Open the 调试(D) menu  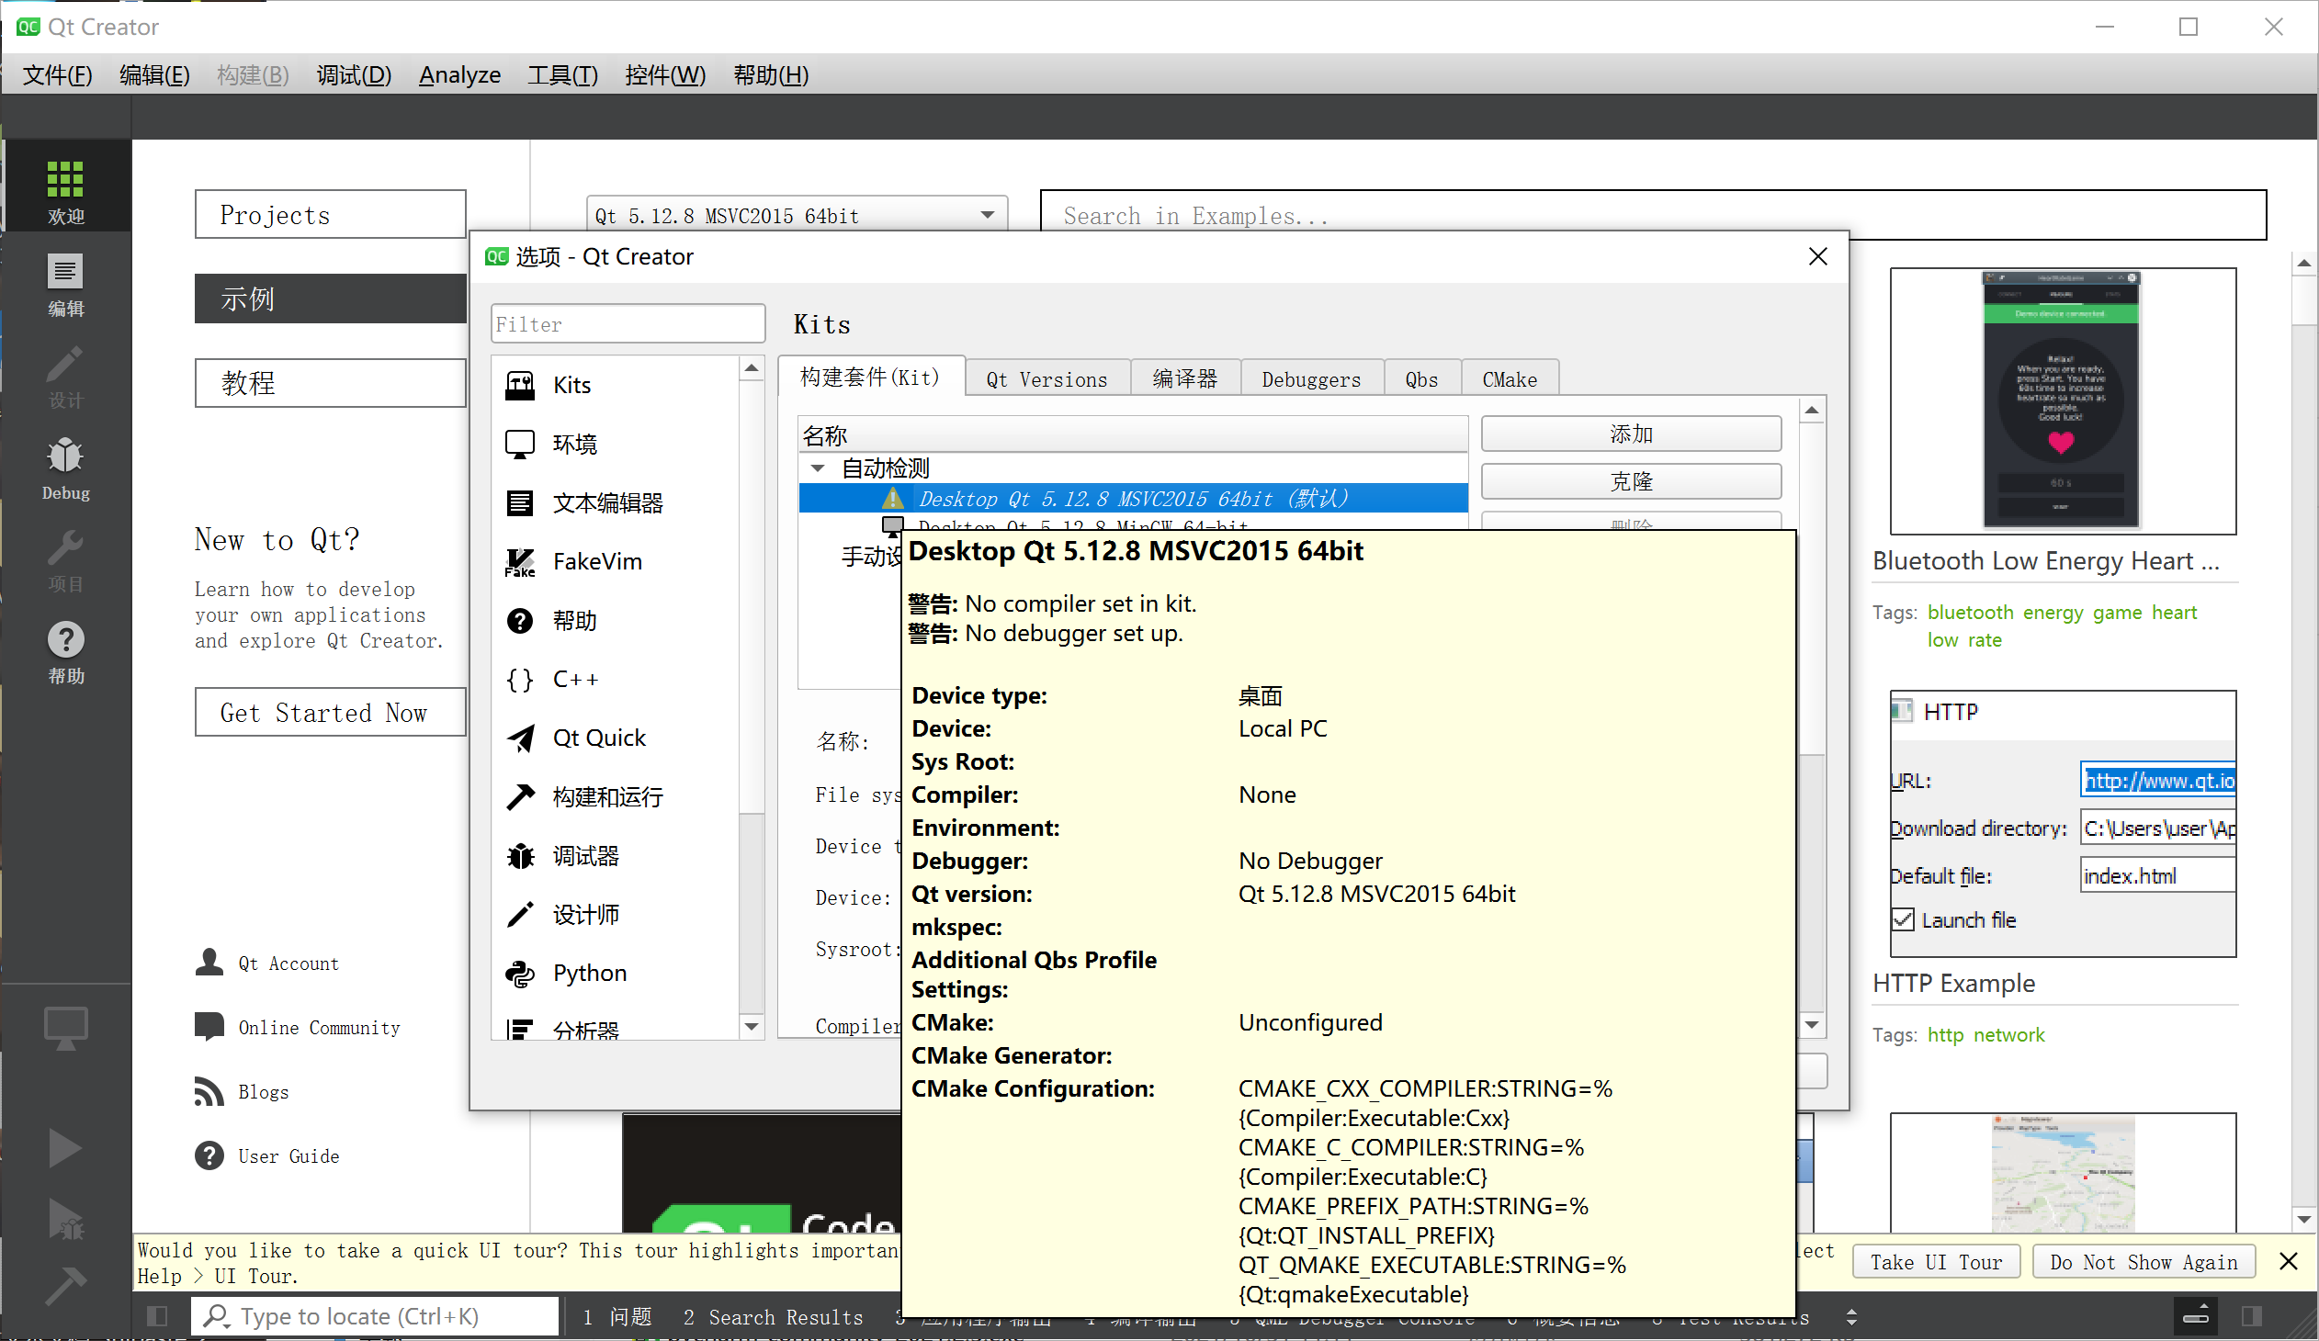[354, 75]
